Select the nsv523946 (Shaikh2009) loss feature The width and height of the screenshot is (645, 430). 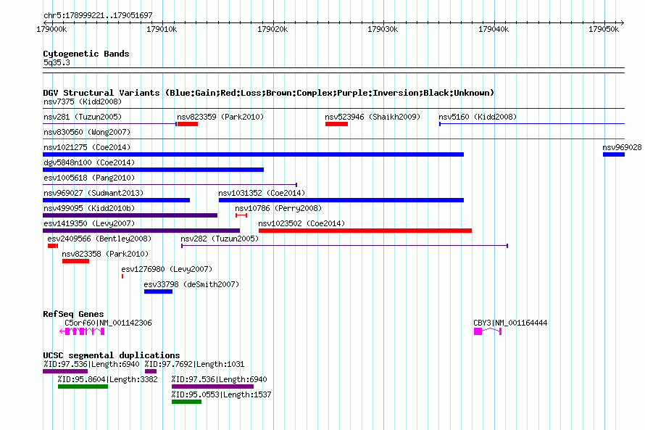coord(336,124)
